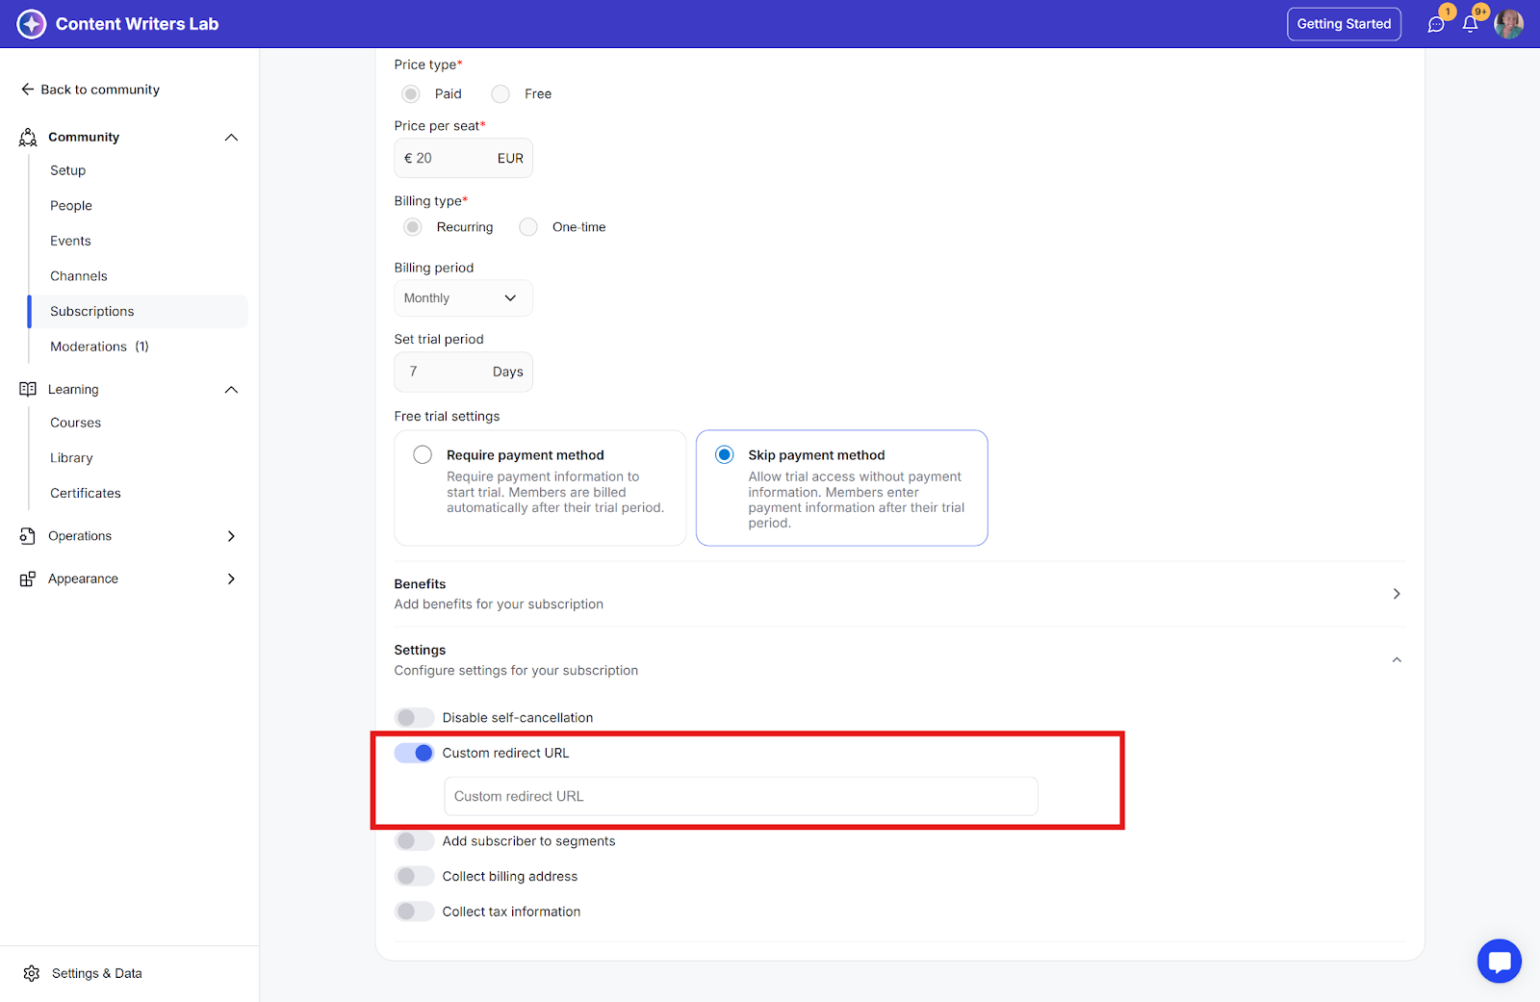Open Setup in the Community menu

pyautogui.click(x=68, y=170)
